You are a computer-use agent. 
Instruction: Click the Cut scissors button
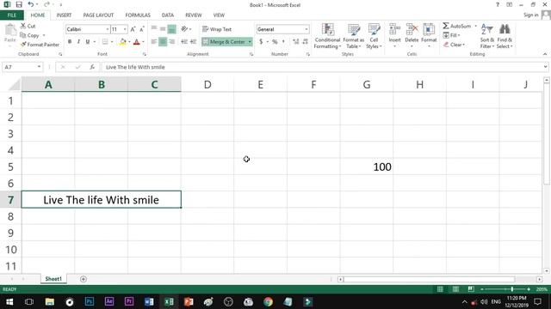28,26
